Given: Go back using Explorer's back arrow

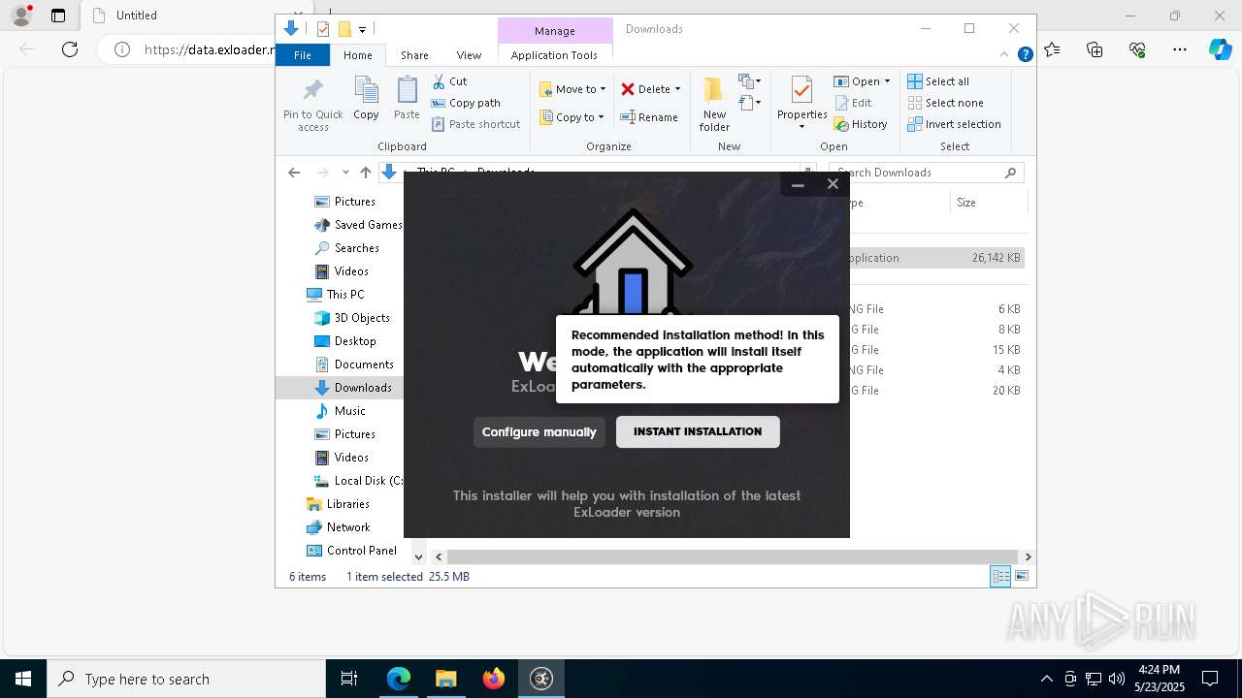Looking at the screenshot, I should [294, 173].
